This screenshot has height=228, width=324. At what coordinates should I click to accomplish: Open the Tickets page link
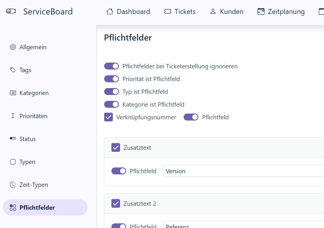coord(185,12)
